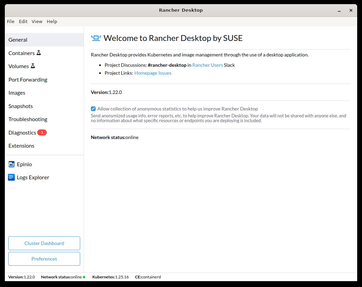Open the Edit menu

23,21
